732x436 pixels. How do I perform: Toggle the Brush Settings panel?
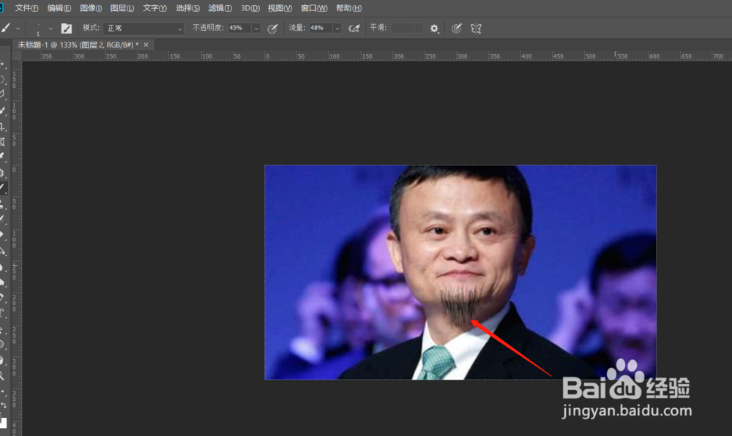coord(67,29)
